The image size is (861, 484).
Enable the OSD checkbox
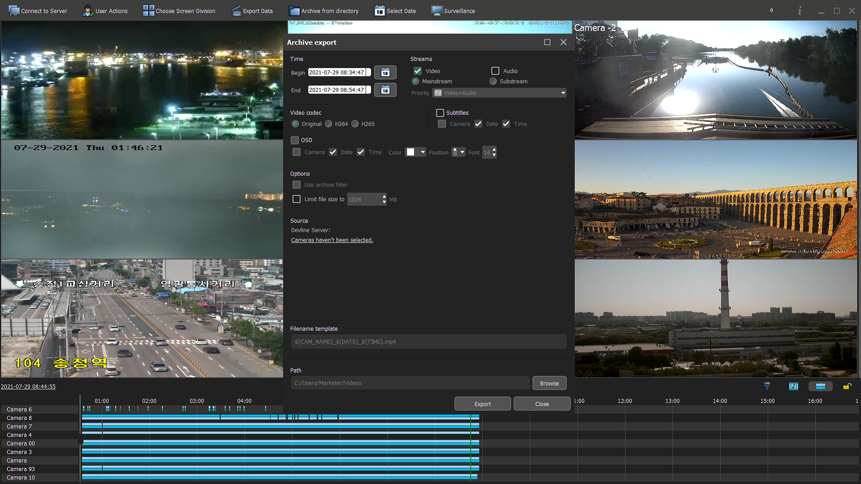pos(295,140)
